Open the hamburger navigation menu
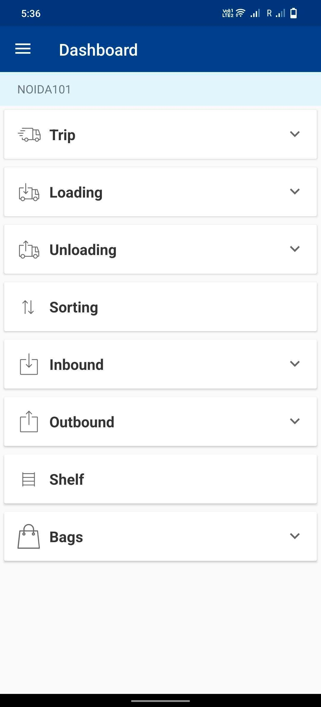Screen dimensions: 321x707 point(23,49)
